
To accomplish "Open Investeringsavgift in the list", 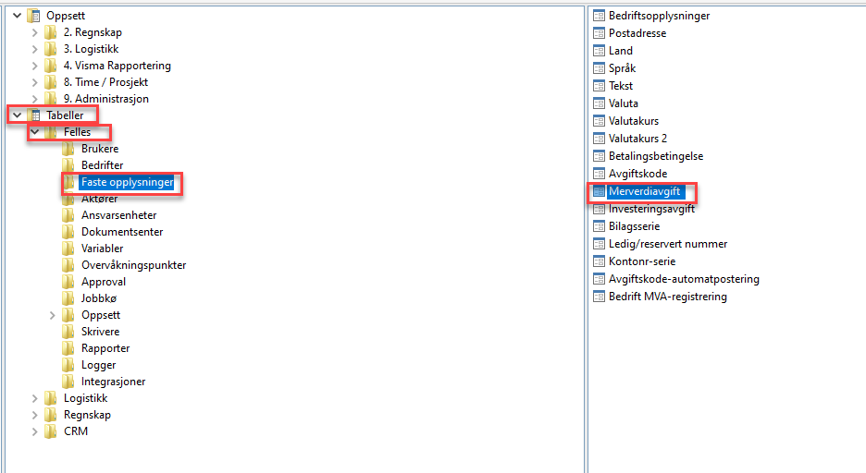I will [x=651, y=209].
